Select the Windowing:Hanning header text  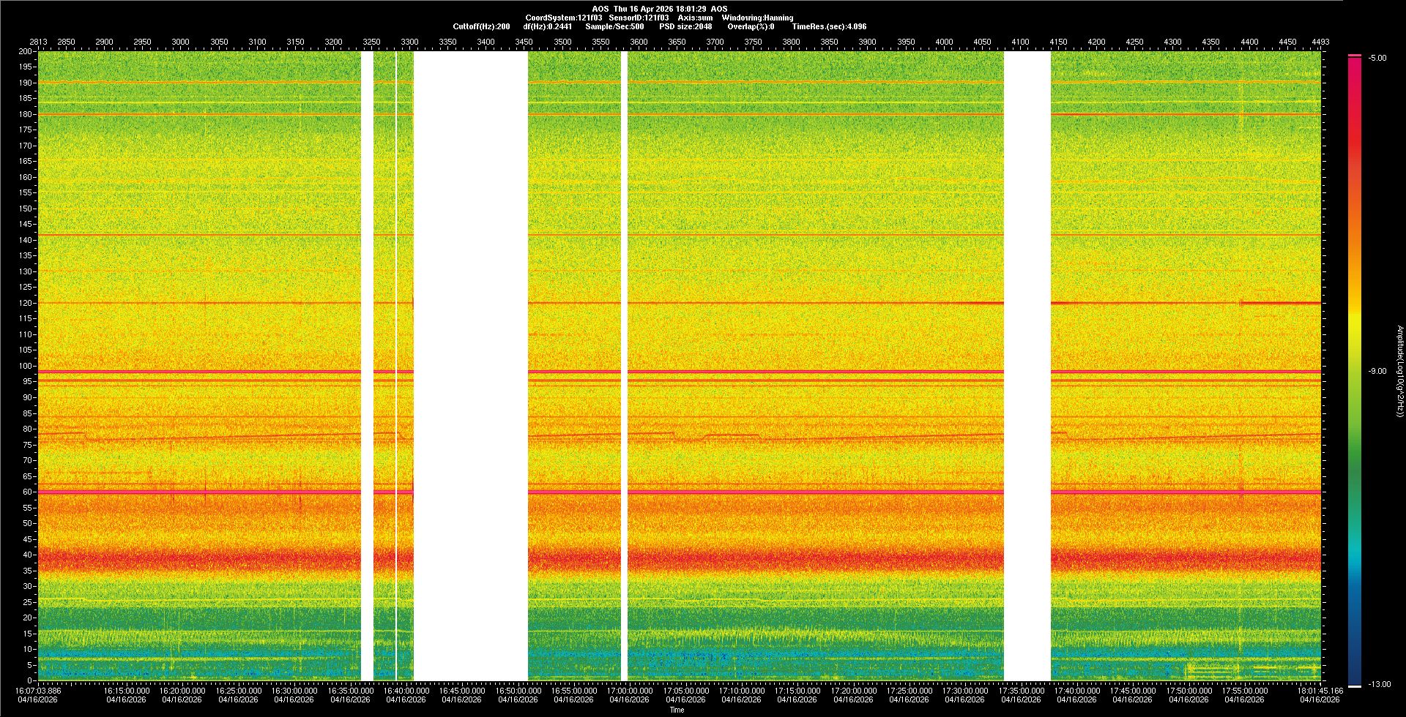pos(757,18)
